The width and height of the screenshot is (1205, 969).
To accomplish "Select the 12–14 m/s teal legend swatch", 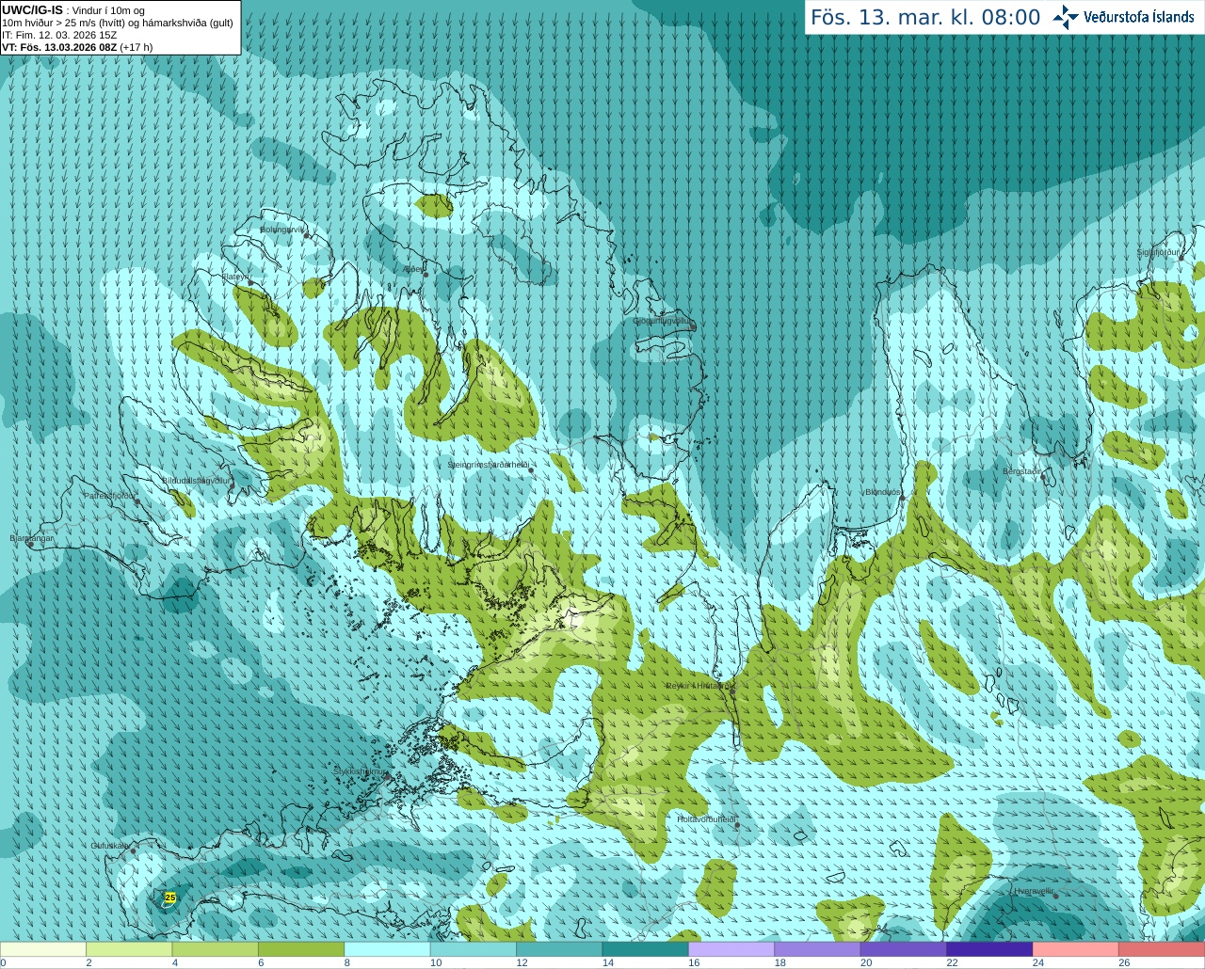I will 559,949.
